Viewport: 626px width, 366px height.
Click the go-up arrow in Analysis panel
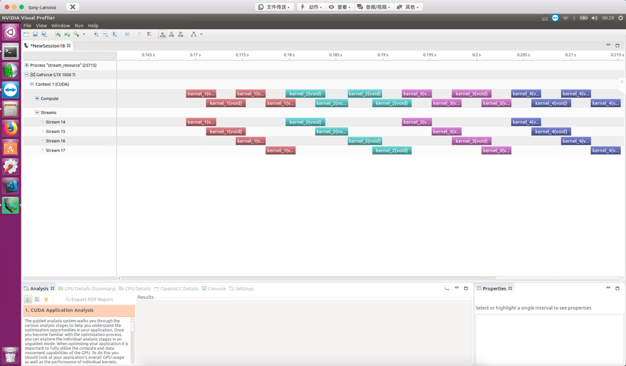pyautogui.click(x=46, y=299)
